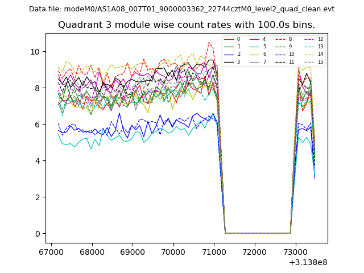Click legend label 12

[320, 39]
